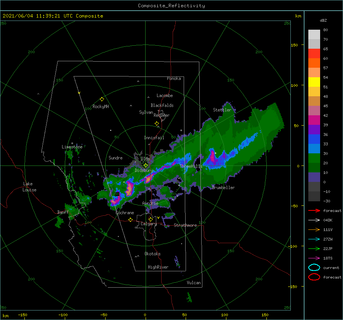This screenshot has width=343, height=320.
Task: Click the Lacombe city label
Action: [x=165, y=96]
